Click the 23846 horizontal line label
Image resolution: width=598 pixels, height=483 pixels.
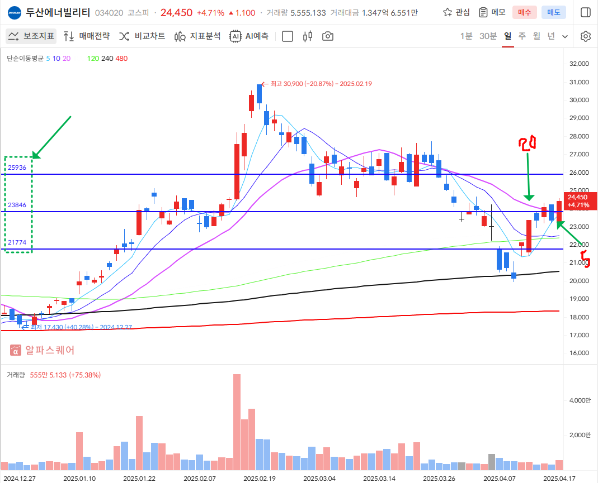(17, 205)
